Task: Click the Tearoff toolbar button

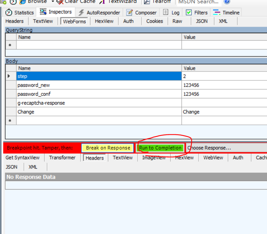Action: (x=158, y=2)
